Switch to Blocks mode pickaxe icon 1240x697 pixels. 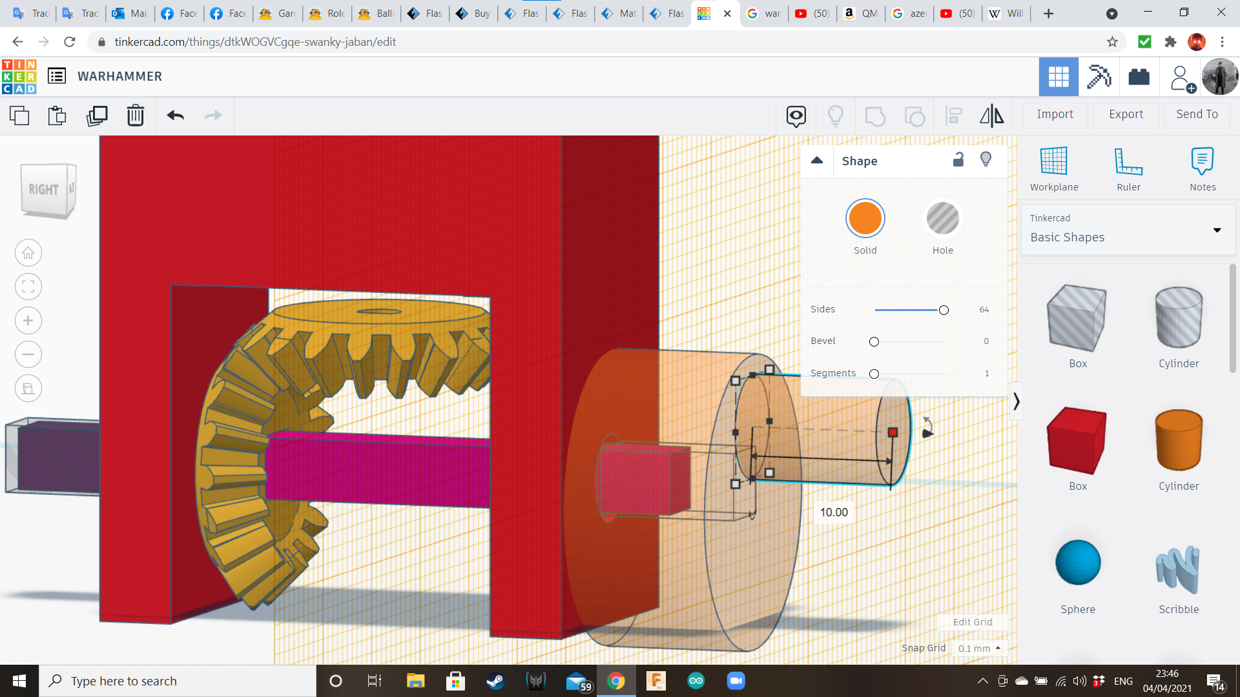(x=1099, y=77)
